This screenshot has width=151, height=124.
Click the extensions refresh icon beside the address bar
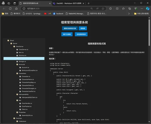point(110,8)
